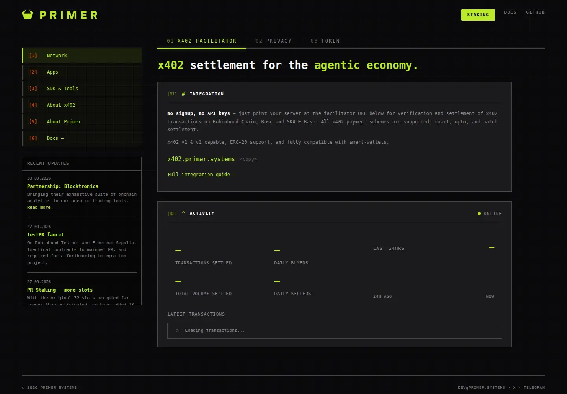Select Network in the sidebar
567x394 pixels.
pyautogui.click(x=82, y=56)
